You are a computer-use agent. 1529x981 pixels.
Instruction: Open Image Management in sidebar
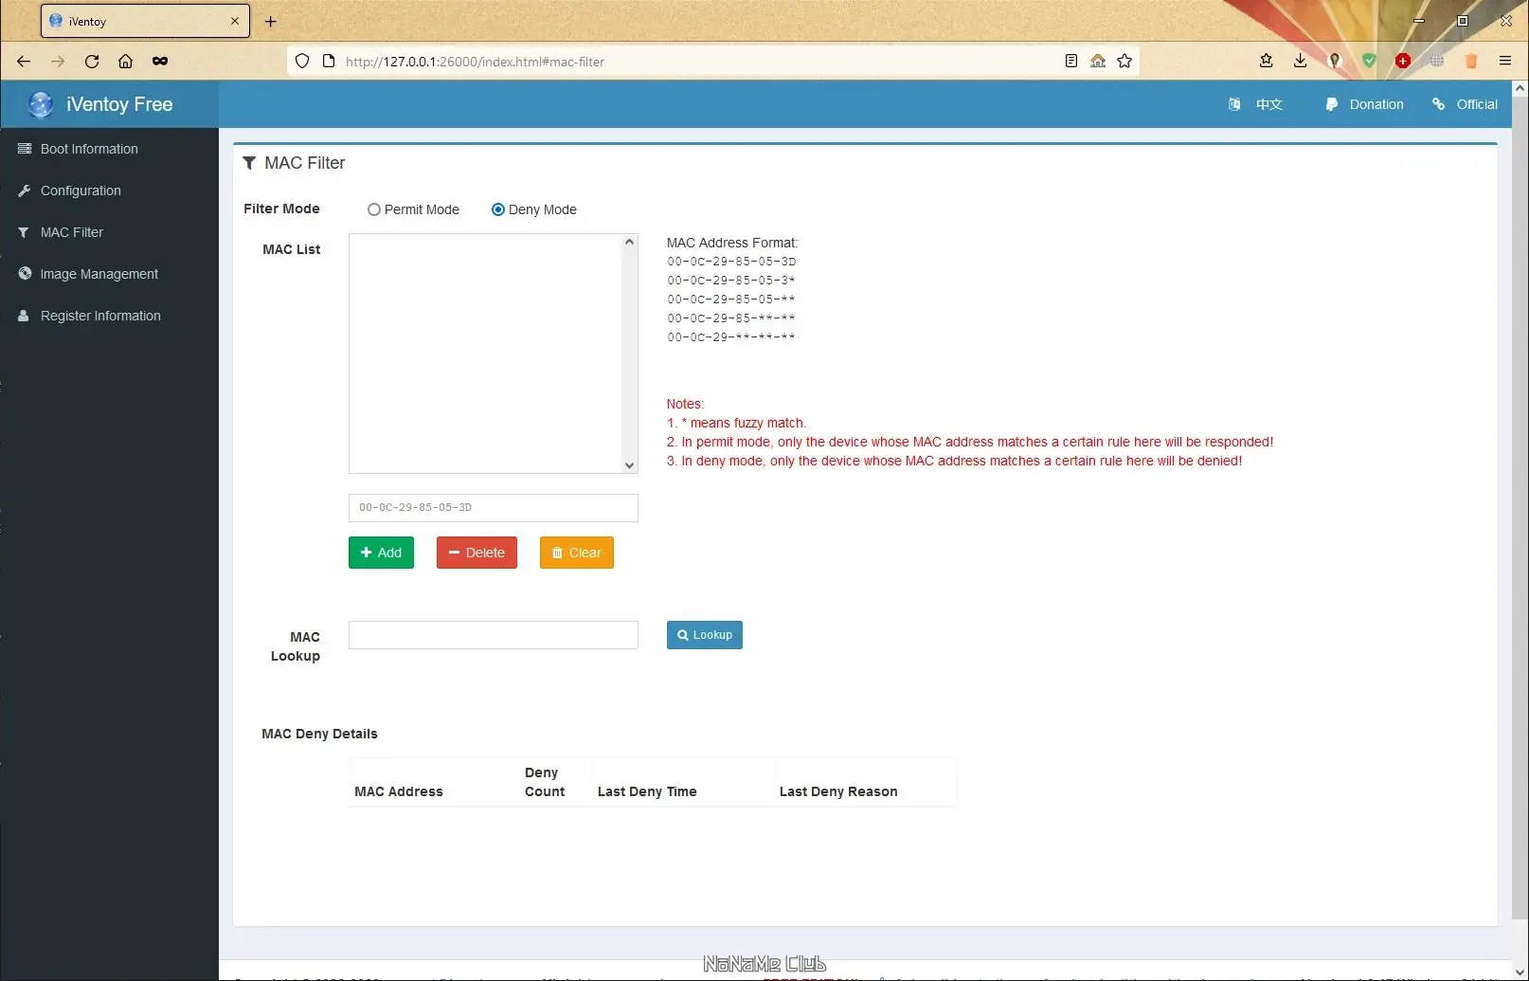109,274
